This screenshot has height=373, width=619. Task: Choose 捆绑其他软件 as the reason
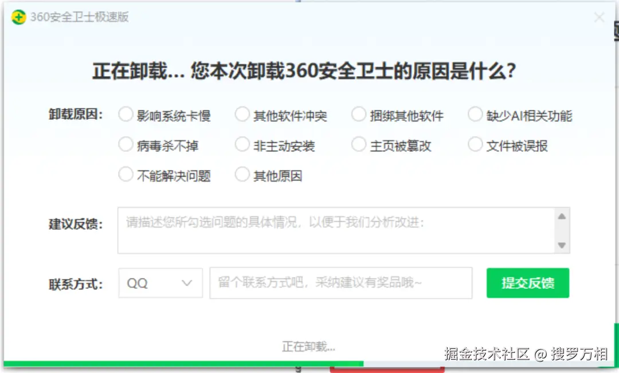[x=358, y=115]
